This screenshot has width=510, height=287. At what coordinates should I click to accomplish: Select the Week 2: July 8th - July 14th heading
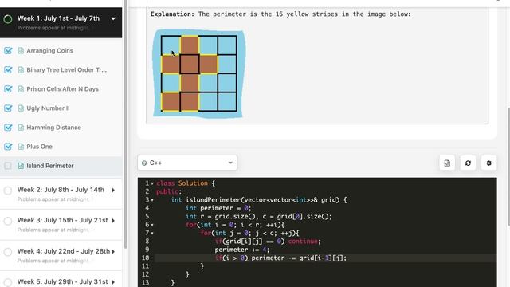pyautogui.click(x=61, y=190)
